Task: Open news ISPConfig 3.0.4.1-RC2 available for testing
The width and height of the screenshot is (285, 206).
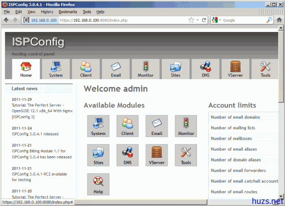Action: coord(39,177)
